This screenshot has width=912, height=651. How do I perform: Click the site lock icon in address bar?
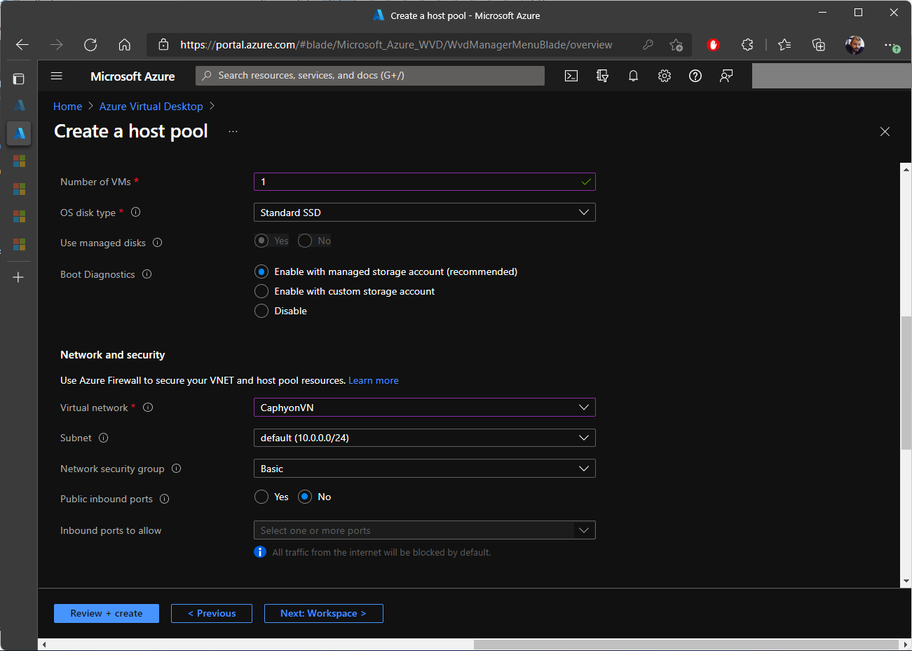(x=163, y=45)
